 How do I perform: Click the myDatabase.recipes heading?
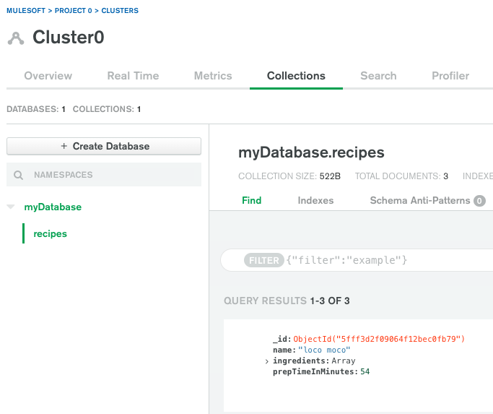coord(311,152)
